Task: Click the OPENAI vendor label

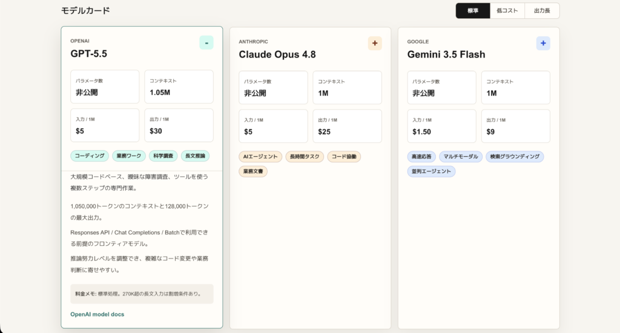Action: coord(80,41)
